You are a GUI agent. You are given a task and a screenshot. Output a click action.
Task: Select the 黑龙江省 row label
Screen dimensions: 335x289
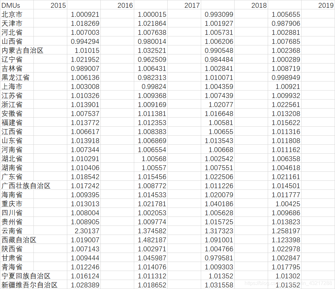(17, 77)
